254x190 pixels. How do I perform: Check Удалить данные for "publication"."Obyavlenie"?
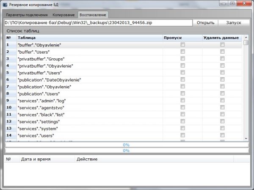pyautogui.click(x=222, y=86)
